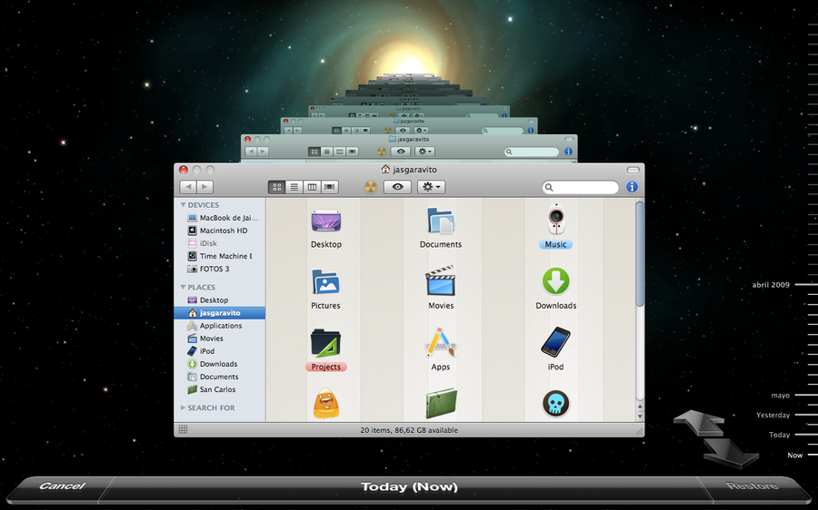Image resolution: width=818 pixels, height=510 pixels.
Task: Select jasgaravito home in sidebar
Action: (220, 313)
